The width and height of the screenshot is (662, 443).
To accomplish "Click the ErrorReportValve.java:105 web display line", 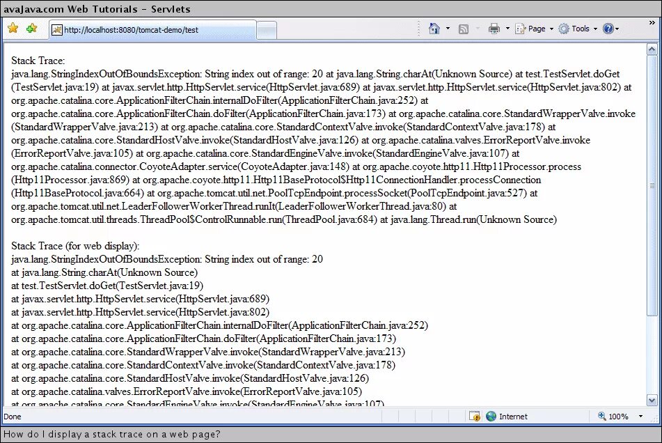I will coord(187,391).
